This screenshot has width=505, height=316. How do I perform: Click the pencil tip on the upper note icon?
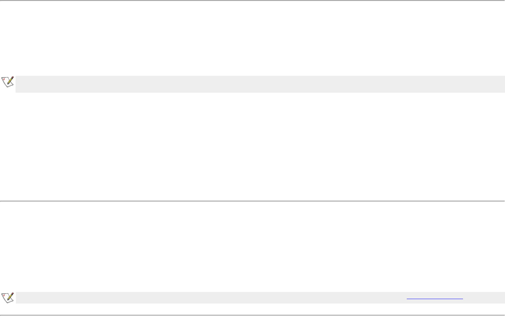[x=8, y=84]
